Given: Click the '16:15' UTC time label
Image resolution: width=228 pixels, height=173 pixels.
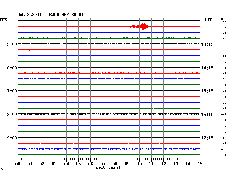Looking at the screenshot, I should tap(207, 115).
